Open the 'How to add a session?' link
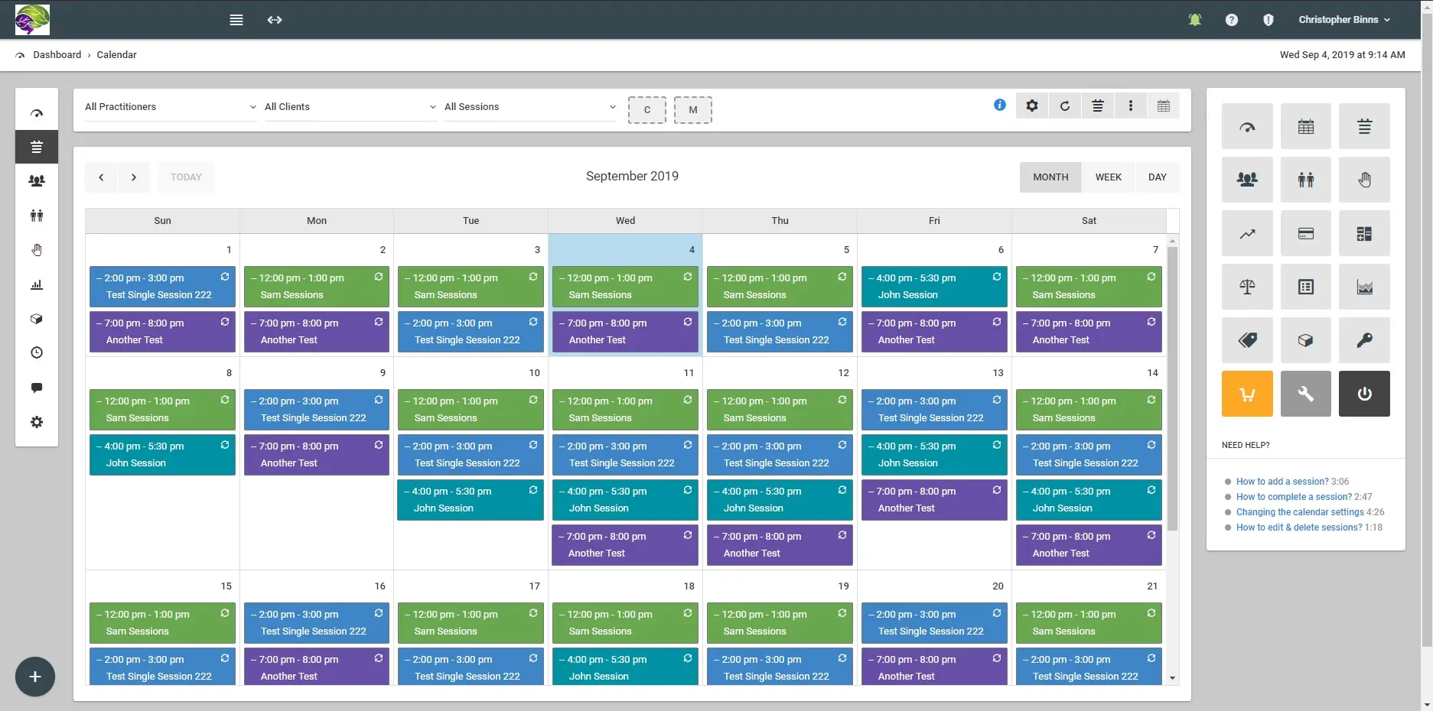Viewport: 1433px width, 711px height. tap(1282, 482)
